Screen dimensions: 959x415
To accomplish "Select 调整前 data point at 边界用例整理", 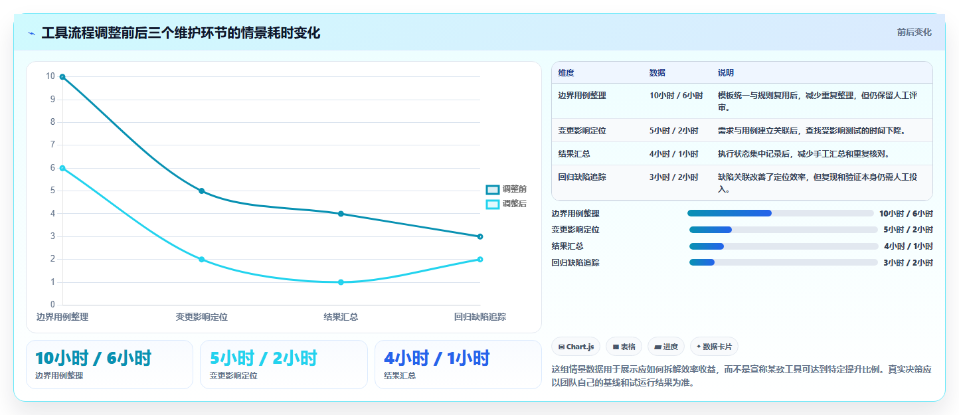I will click(x=62, y=77).
